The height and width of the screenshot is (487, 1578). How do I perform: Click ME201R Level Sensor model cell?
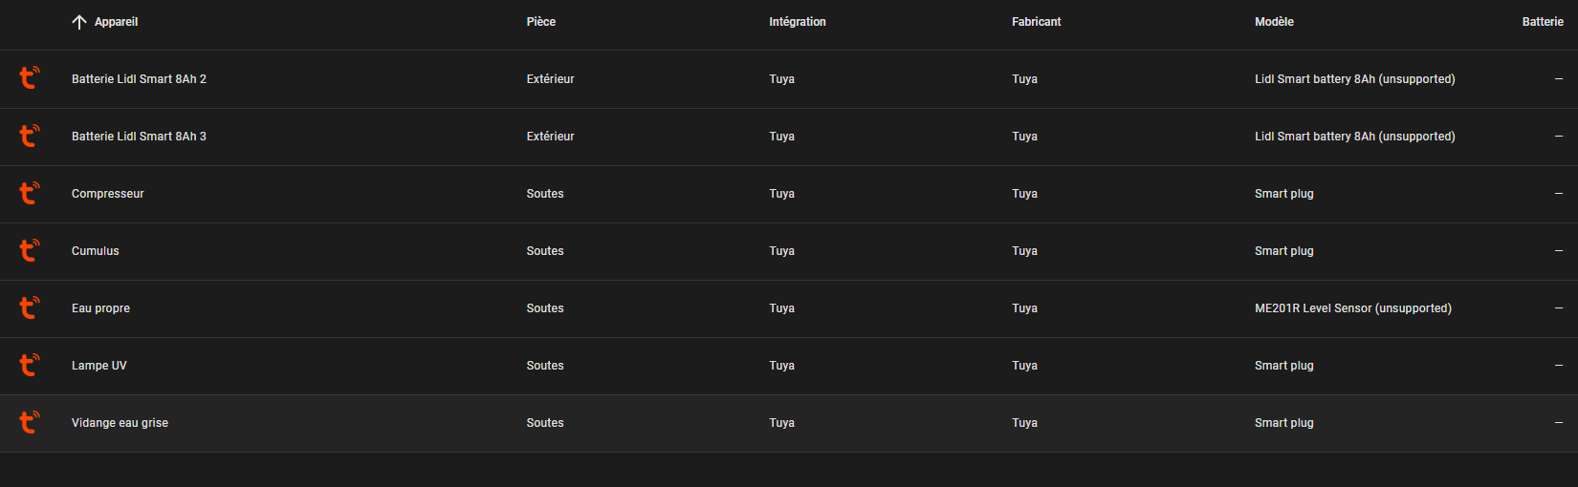(x=1352, y=308)
